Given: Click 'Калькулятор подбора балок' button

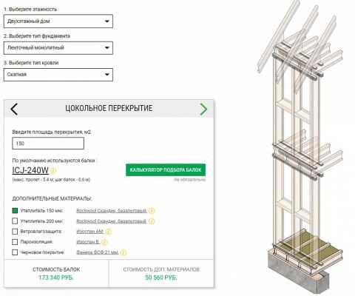Looking at the screenshot, I should pos(166,170).
